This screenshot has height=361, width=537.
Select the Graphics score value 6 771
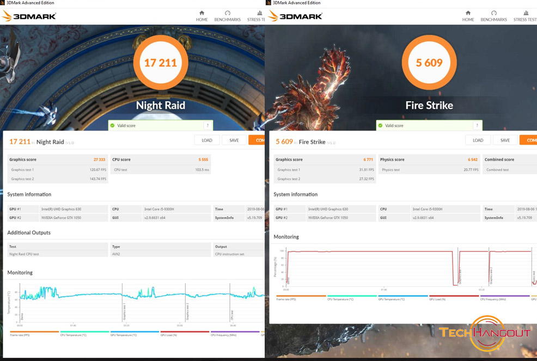[368, 160]
